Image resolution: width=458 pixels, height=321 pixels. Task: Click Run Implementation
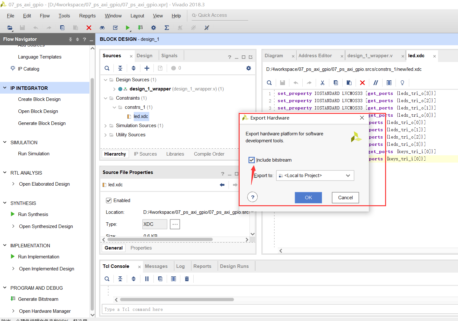tap(39, 256)
